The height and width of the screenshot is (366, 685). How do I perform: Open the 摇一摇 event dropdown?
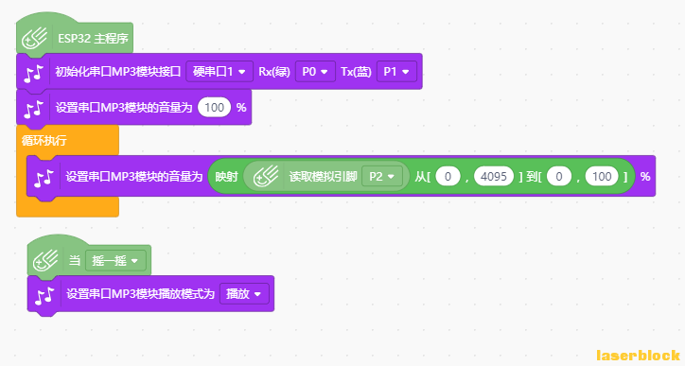115,261
